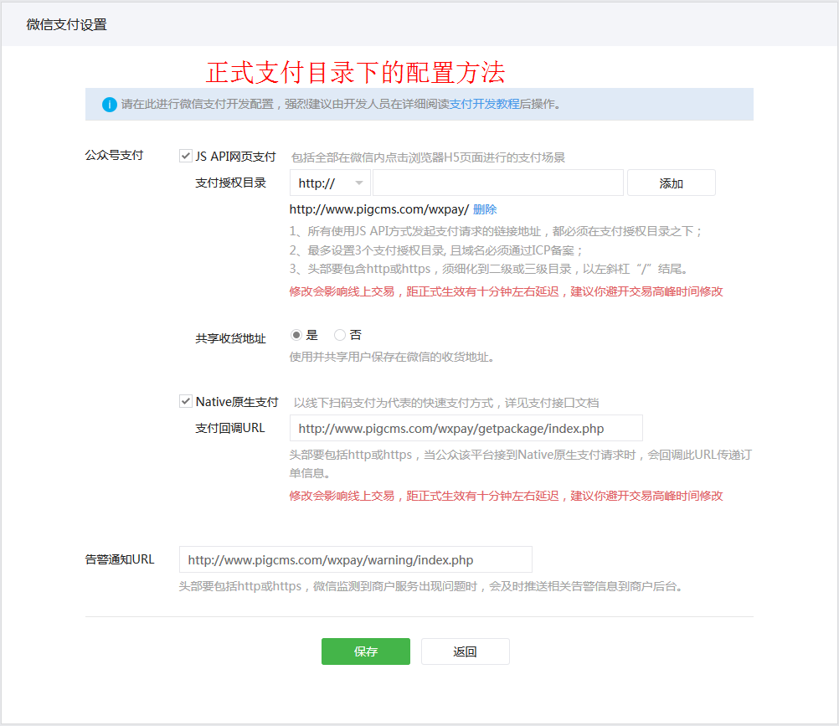Click the 支付授权目录 input field
This screenshot has width=839, height=726.
click(x=498, y=183)
